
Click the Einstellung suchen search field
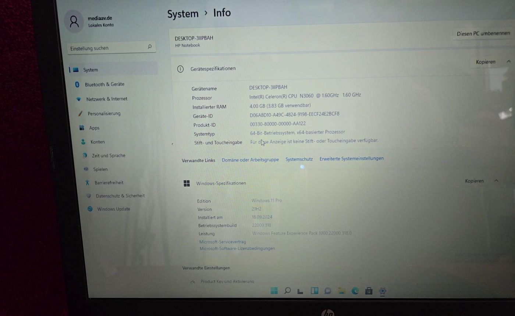pos(111,48)
